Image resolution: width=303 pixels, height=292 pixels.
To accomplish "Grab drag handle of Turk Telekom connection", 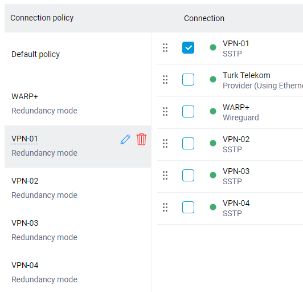I will [165, 79].
